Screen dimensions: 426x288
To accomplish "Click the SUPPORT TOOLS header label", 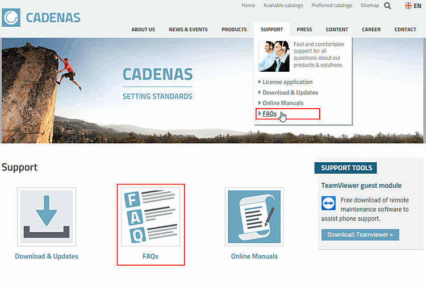I will pos(345,168).
